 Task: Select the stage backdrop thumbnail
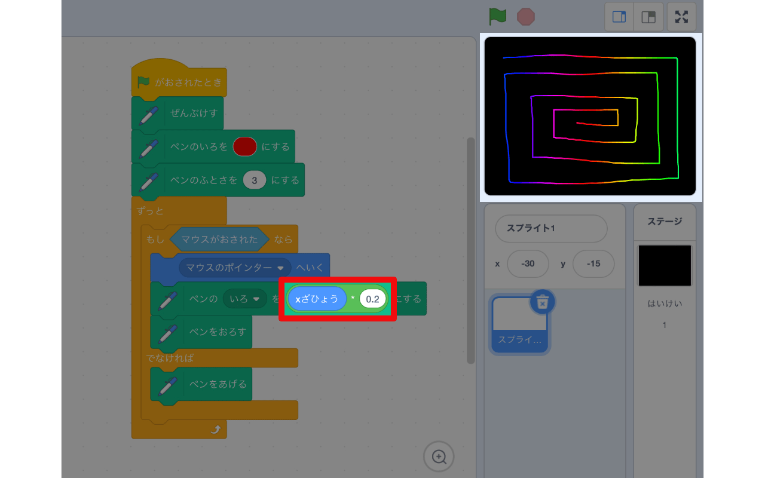click(665, 265)
